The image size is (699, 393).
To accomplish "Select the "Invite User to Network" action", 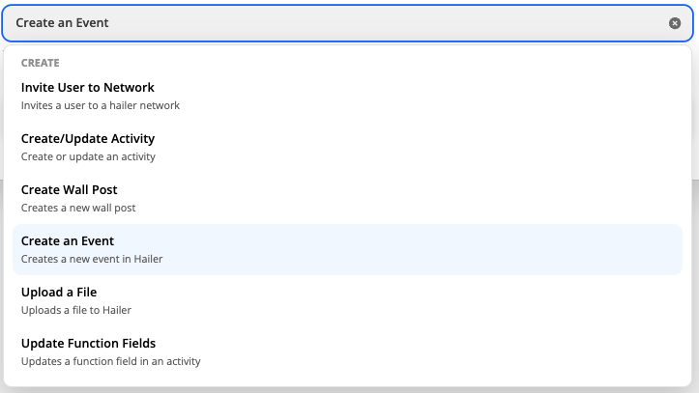I will (x=347, y=97).
